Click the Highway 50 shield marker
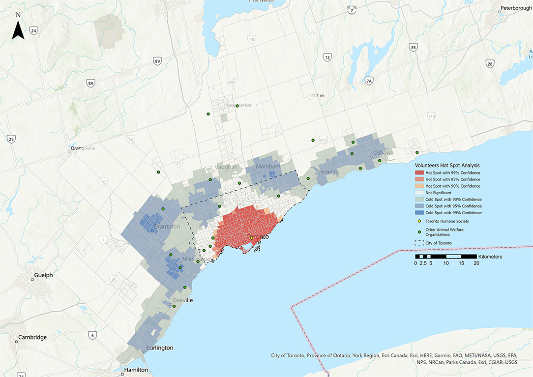The image size is (533, 377). [130, 140]
